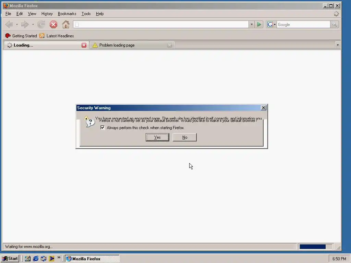Screen dimensions: 351x263
Task: Click the status text Waiting for www.mozilla.org
Action: tap(29, 247)
